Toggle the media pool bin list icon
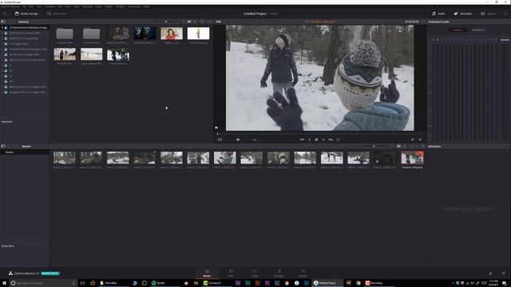 click(3, 147)
